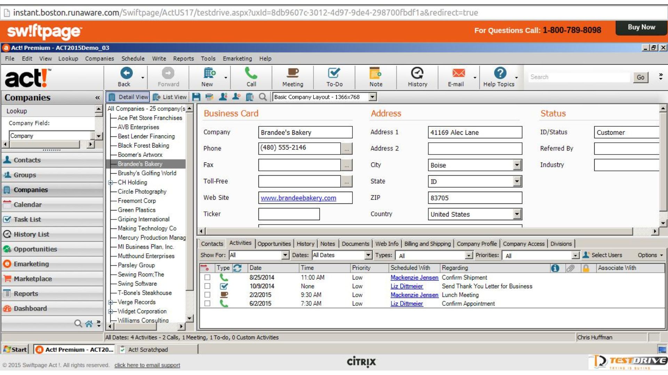Select Brushy's Golfing World in company tree
Screen dimensions: 668x375
(x=147, y=173)
